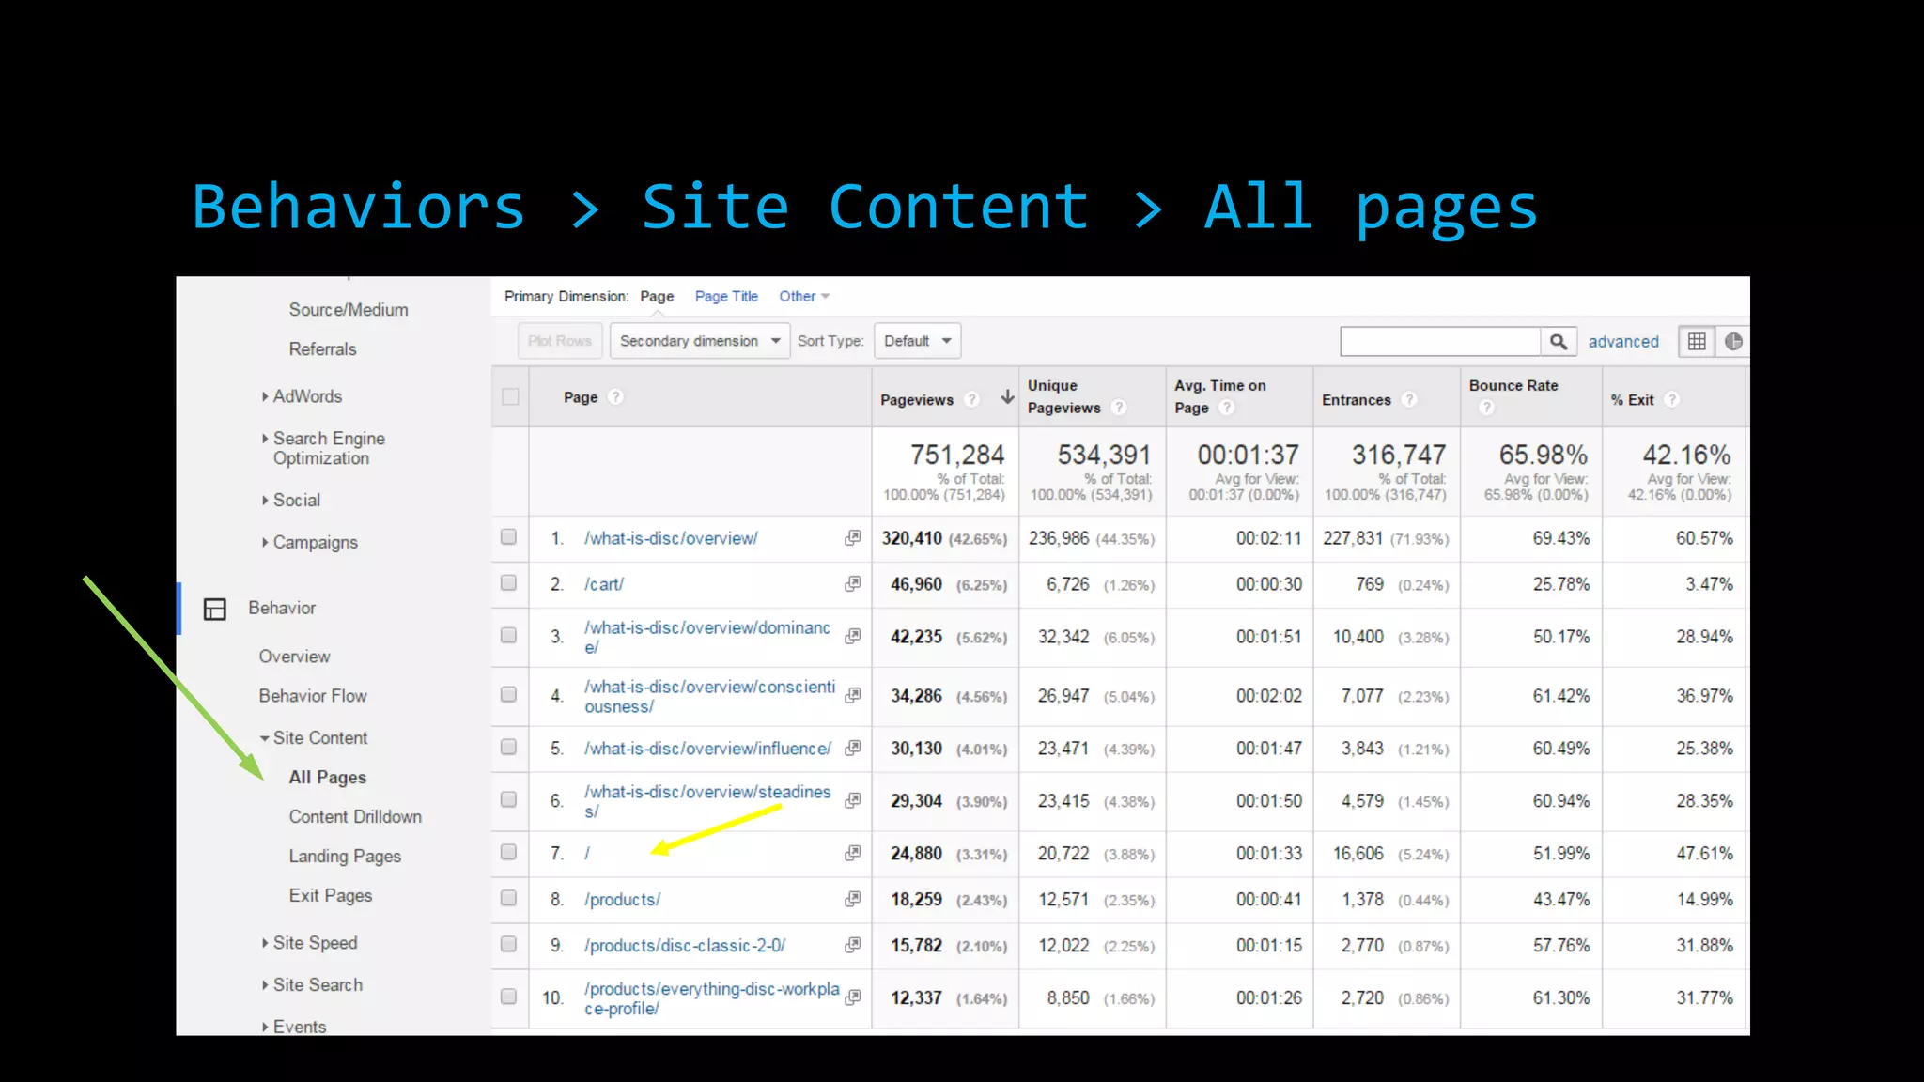The height and width of the screenshot is (1082, 1924).
Task: Open advanced filter link
Action: 1623,343
